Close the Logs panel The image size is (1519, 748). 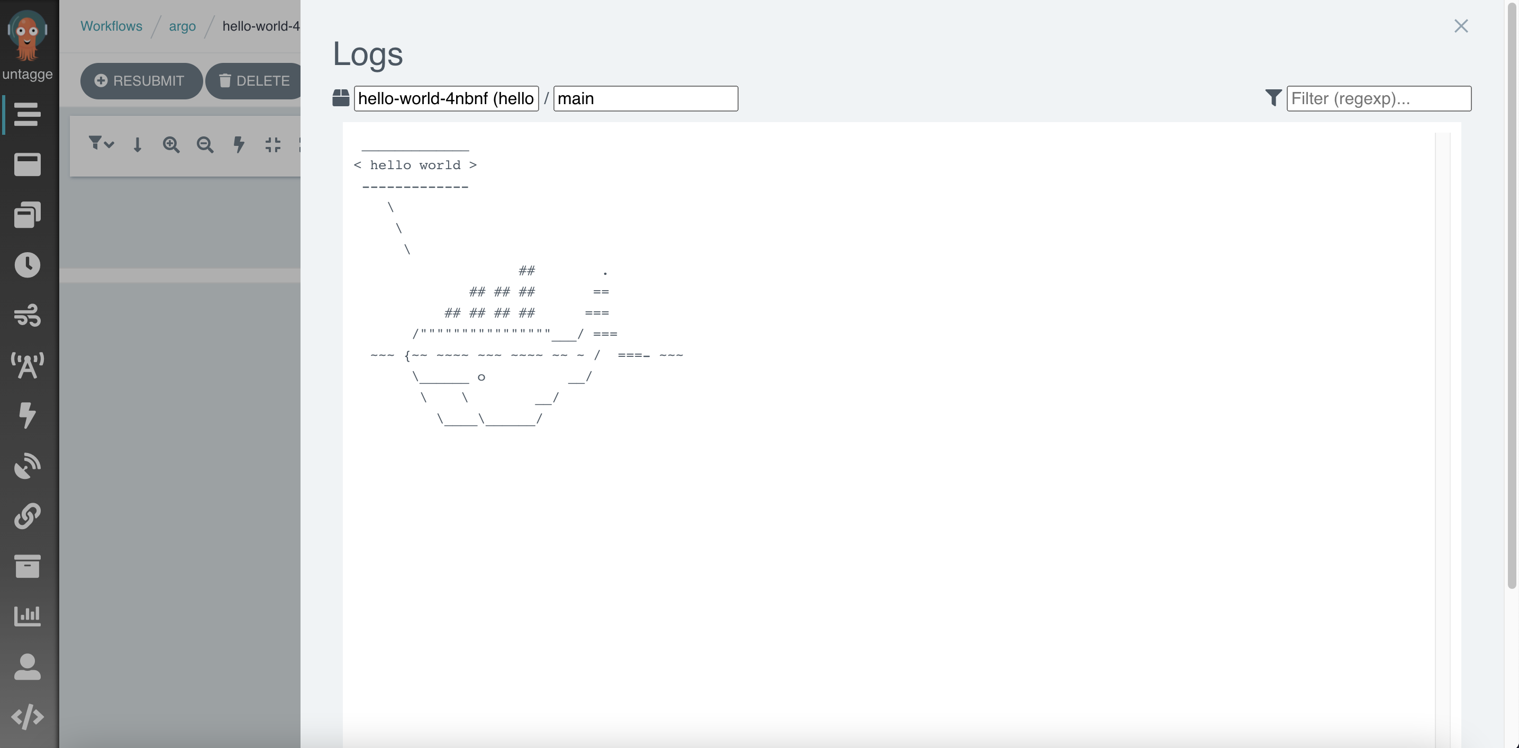(1461, 26)
